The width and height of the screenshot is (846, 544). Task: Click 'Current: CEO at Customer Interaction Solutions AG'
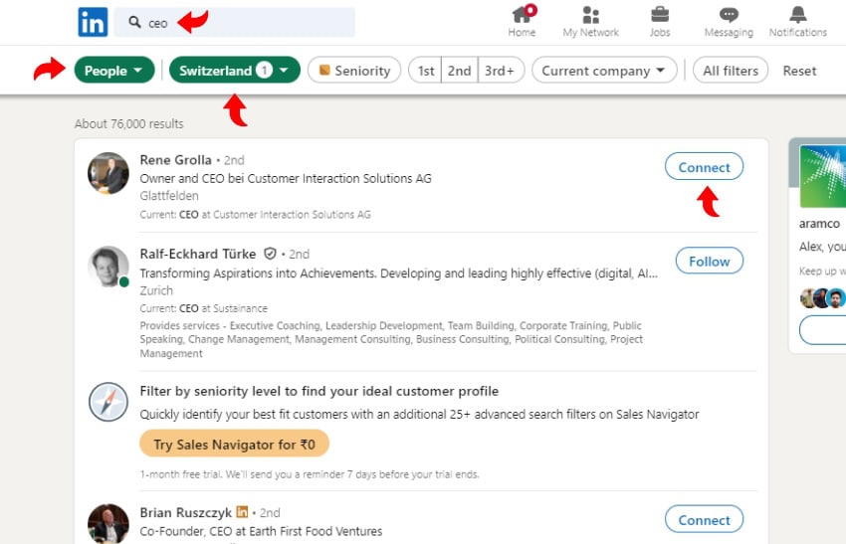coord(255,214)
